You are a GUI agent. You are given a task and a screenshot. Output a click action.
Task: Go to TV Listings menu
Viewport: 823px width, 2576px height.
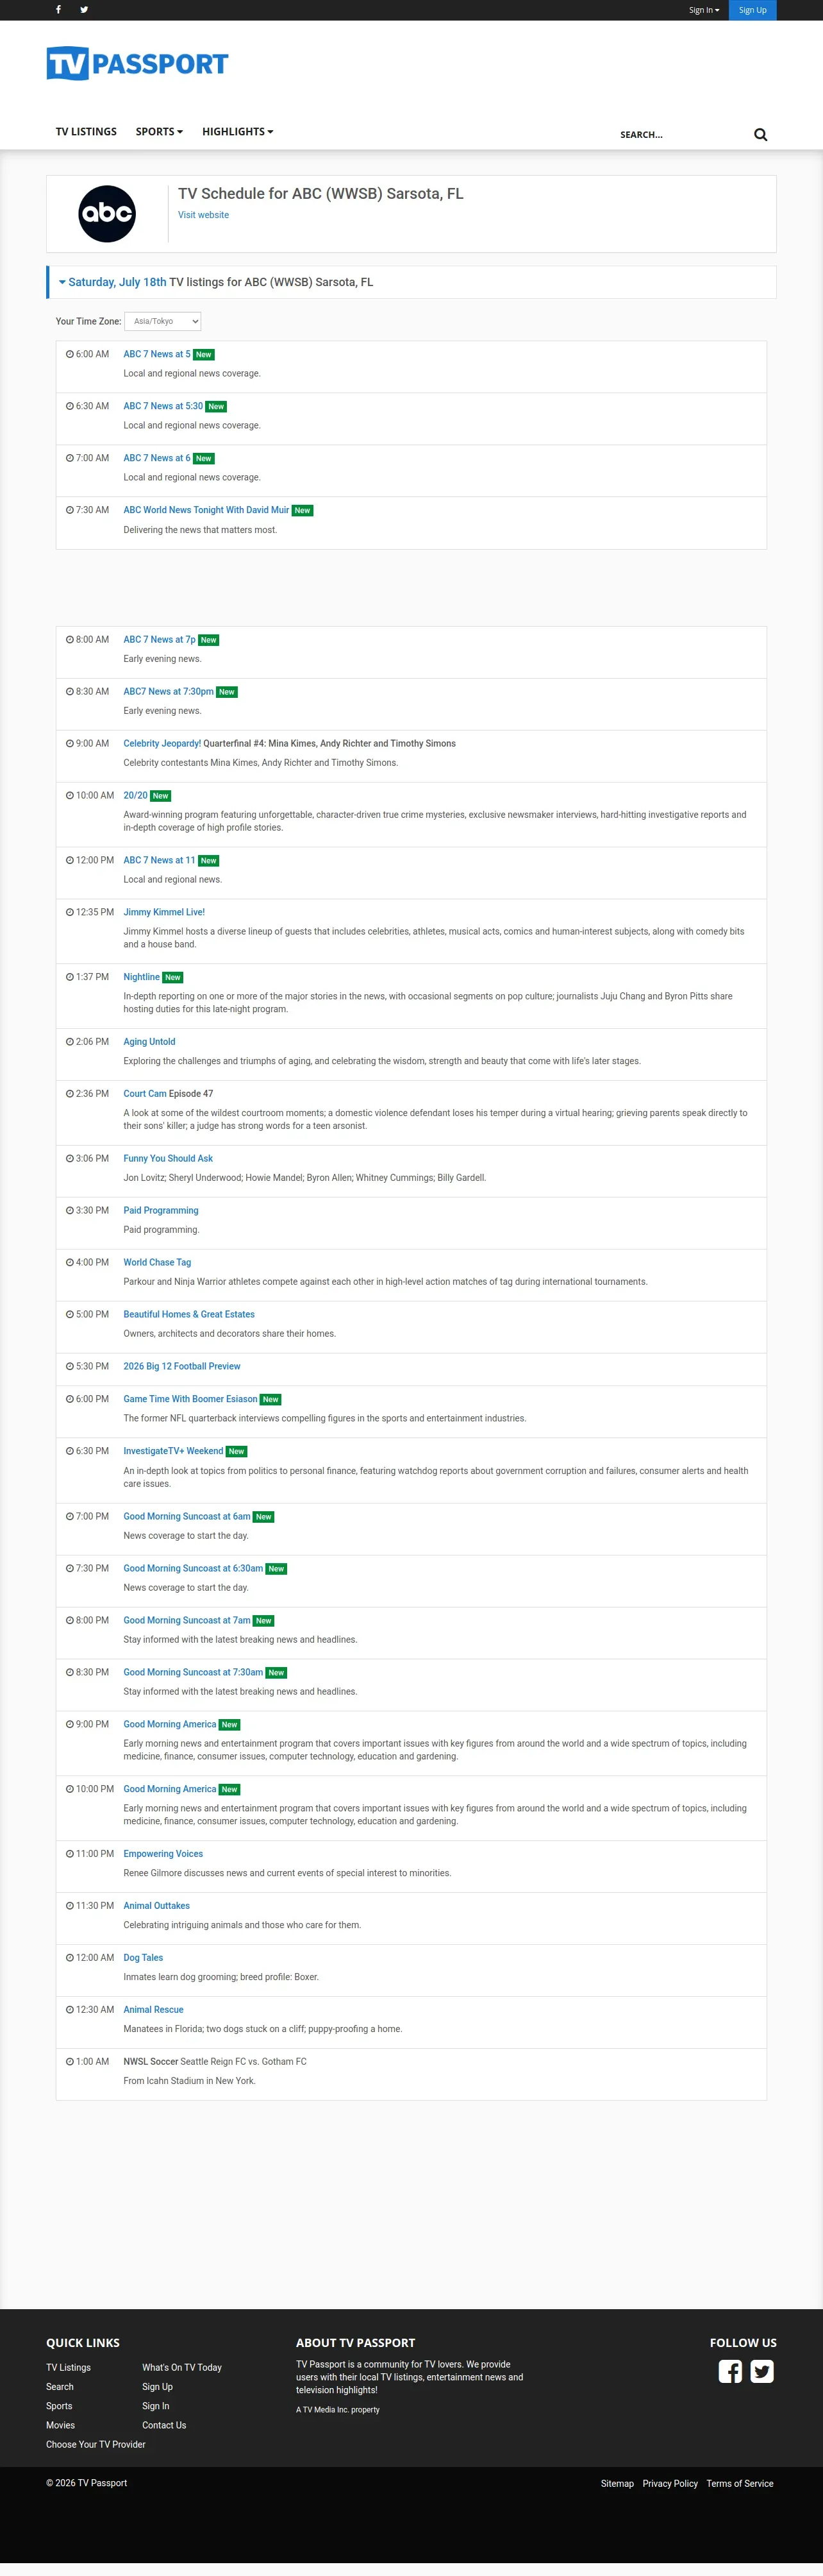86,132
